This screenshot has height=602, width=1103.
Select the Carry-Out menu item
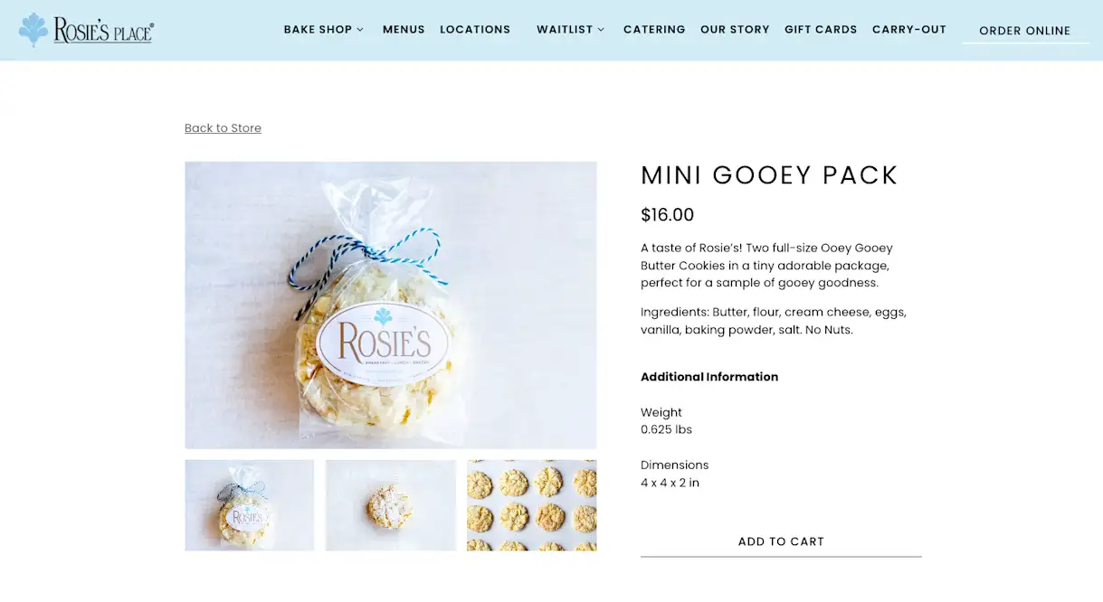909,30
